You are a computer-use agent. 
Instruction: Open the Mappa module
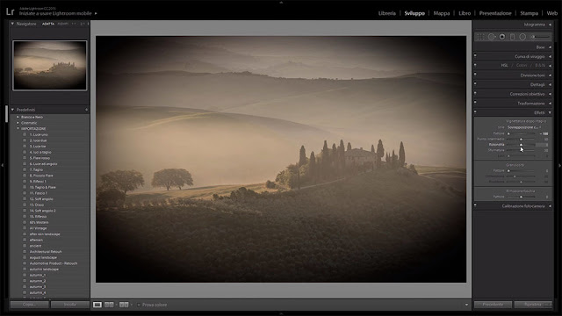point(442,13)
